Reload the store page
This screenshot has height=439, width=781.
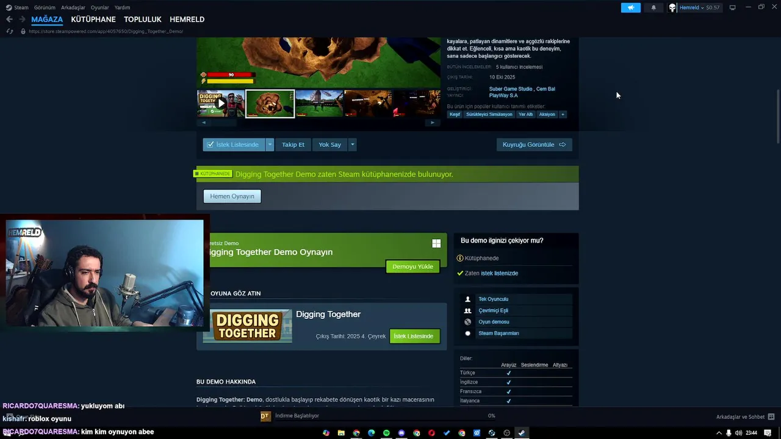point(9,31)
